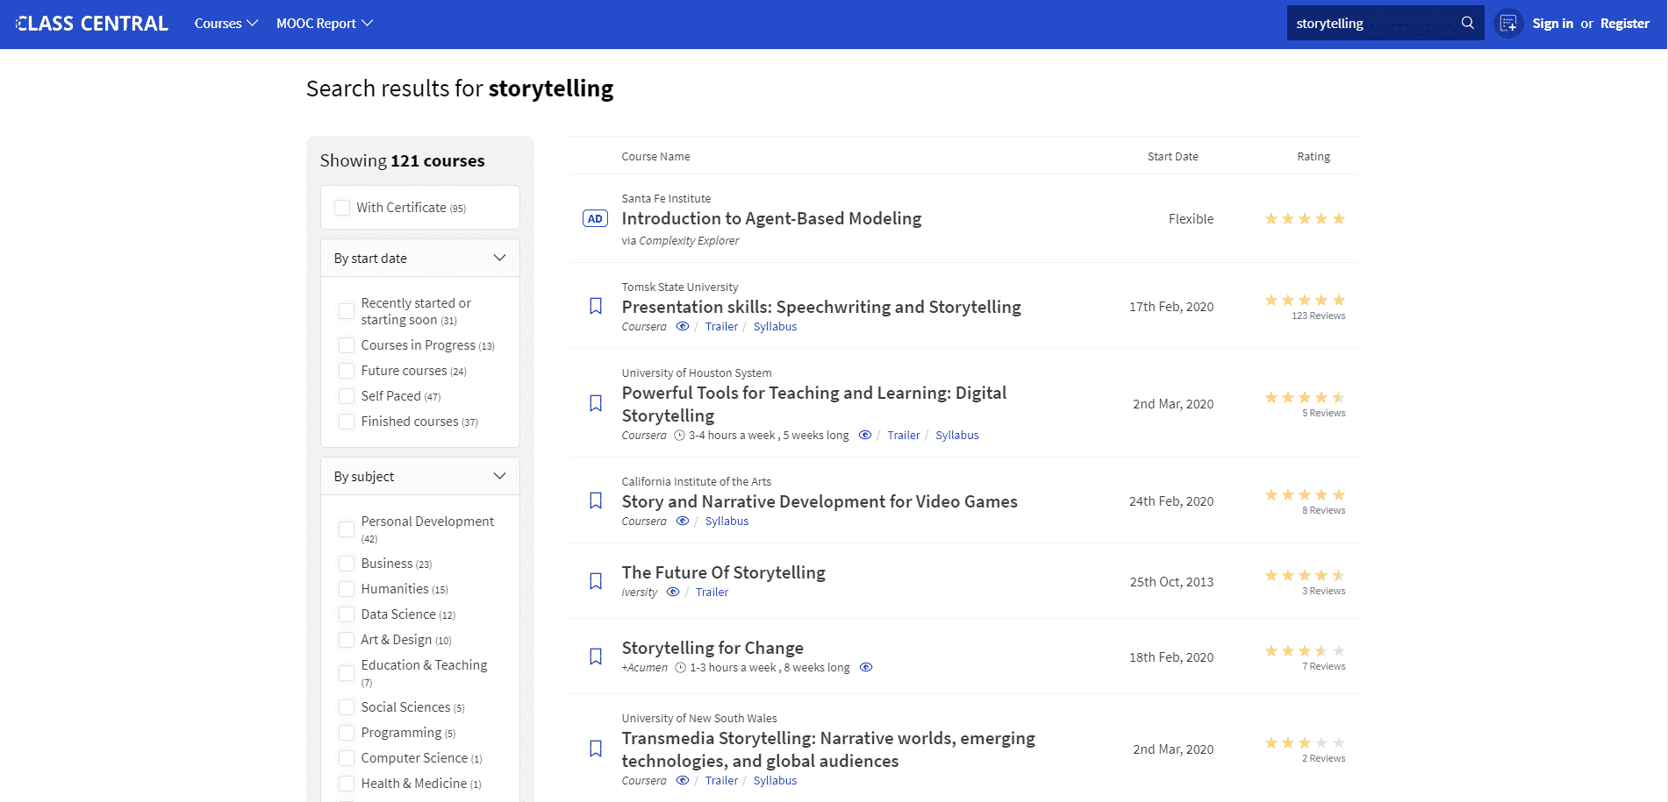The image size is (1668, 802).
Task: Bookmark Story and Narrative Development for Video Games
Action: pyautogui.click(x=596, y=500)
